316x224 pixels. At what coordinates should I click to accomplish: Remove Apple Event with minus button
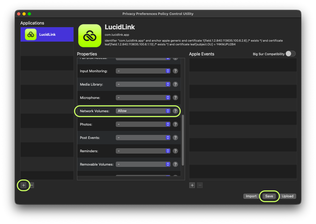click(200, 185)
